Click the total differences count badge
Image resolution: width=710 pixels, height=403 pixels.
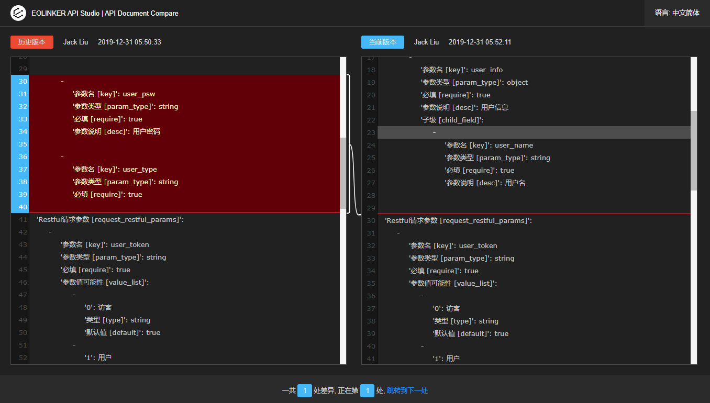(x=305, y=390)
